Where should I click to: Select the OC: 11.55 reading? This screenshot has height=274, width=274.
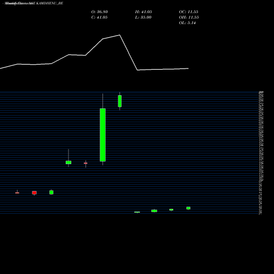pos(189,12)
